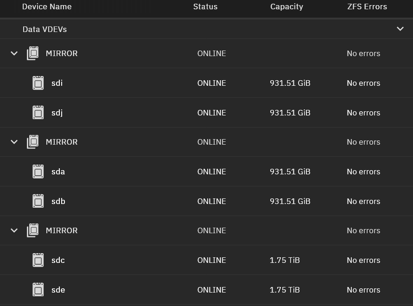Viewport: 413px width, 306px height.
Task: Click the disk icon next to sdc
Action: pos(38,260)
